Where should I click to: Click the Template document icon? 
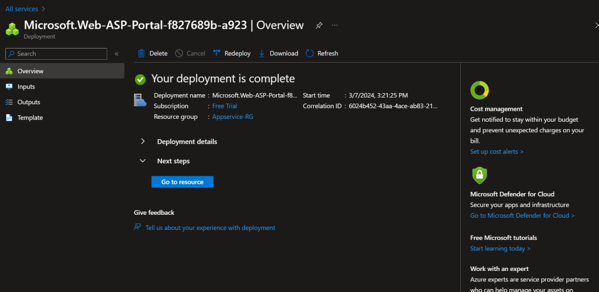coord(9,118)
